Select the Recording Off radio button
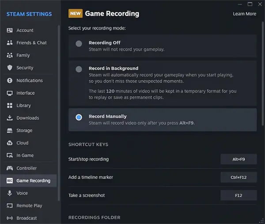The width and height of the screenshot is (265, 224). 79,44
